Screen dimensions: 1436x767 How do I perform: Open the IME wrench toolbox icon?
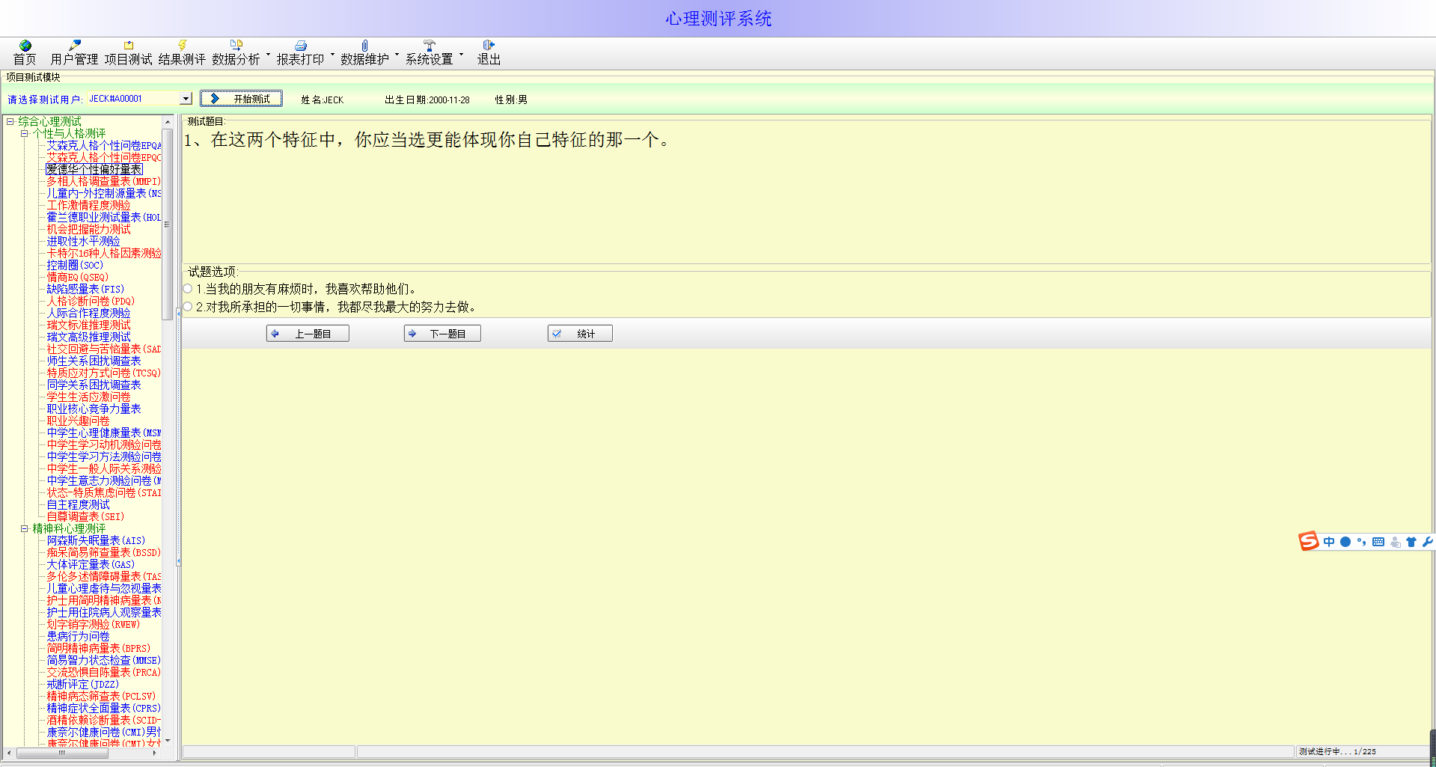pyautogui.click(x=1427, y=542)
